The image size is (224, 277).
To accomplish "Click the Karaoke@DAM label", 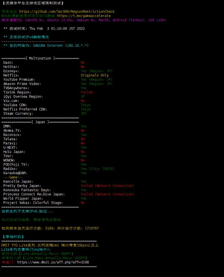I will click(x=15, y=173).
